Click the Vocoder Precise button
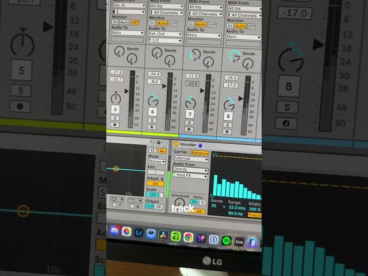The width and height of the screenshot is (368, 276). [x=255, y=214]
